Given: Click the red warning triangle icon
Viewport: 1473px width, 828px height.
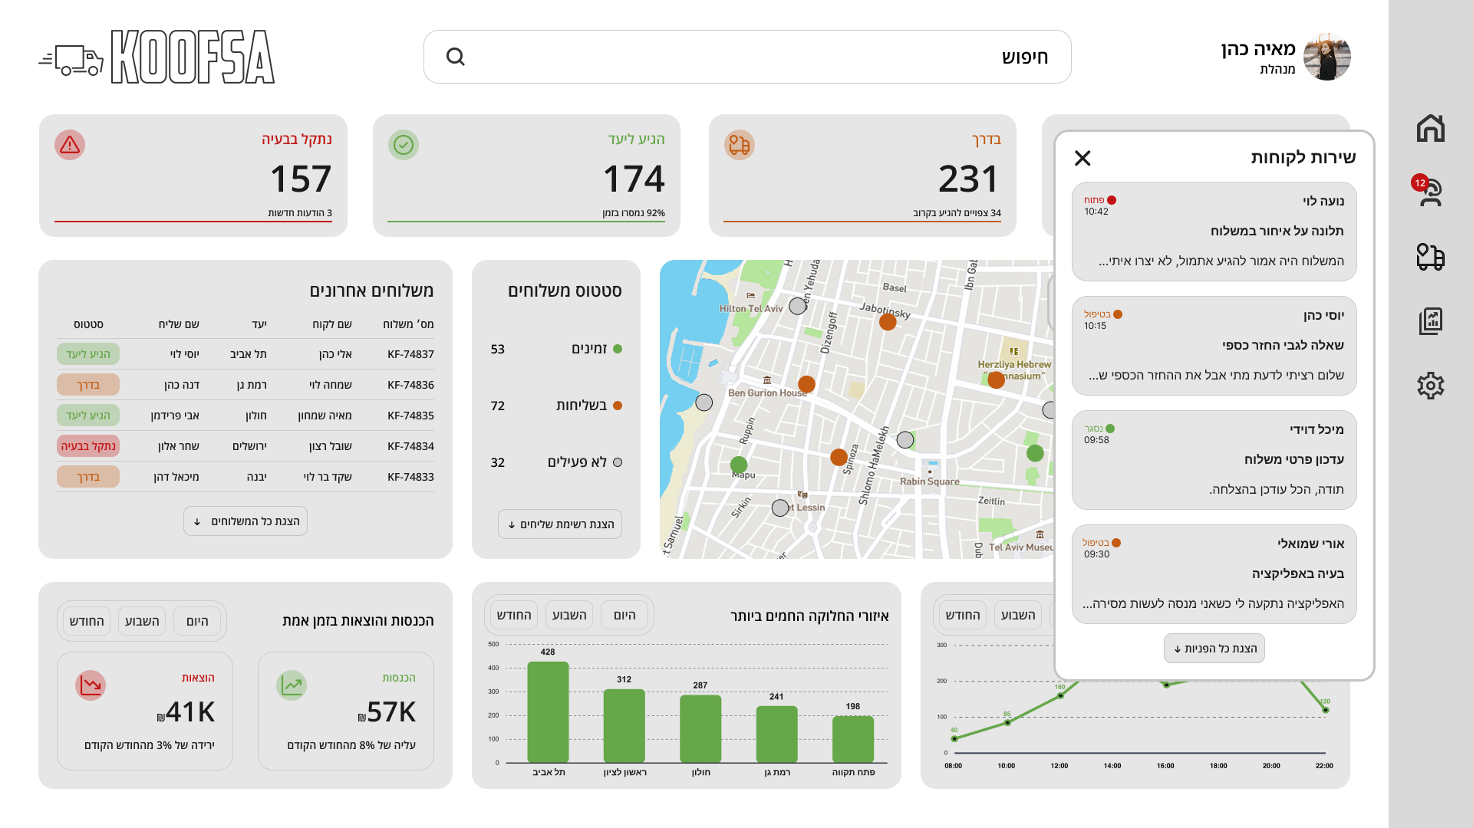Looking at the screenshot, I should (x=70, y=145).
